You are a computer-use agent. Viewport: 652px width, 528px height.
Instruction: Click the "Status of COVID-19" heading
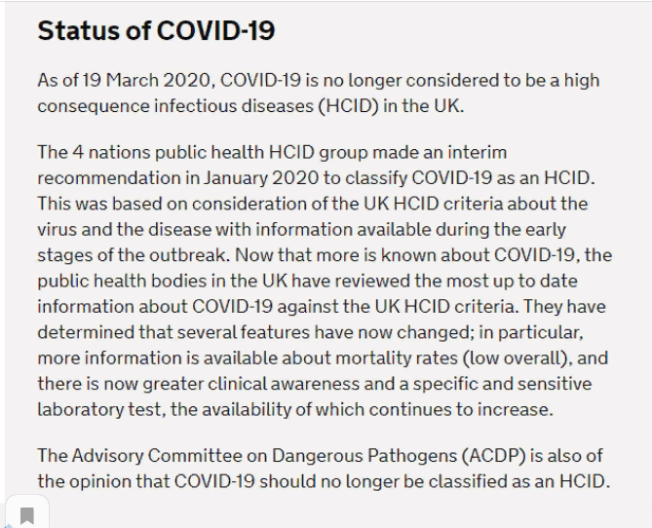pyautogui.click(x=156, y=30)
